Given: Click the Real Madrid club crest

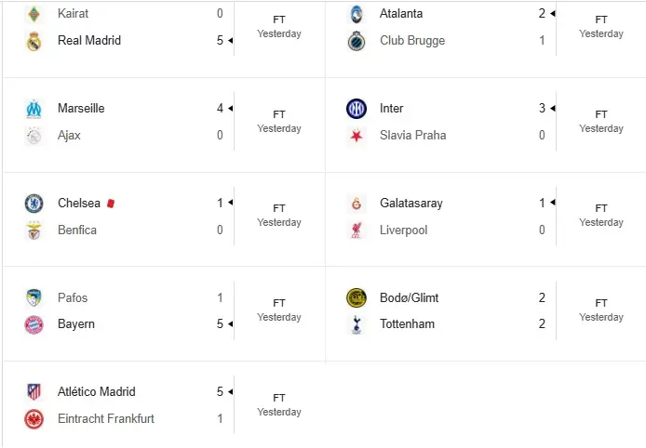Looking at the screenshot, I should 34,41.
